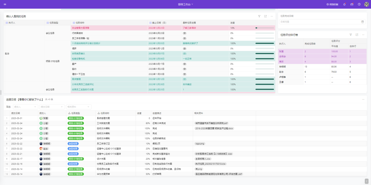Open the hamburger menu in the top bar
The height and width of the screenshot is (185, 371).
point(5,4)
